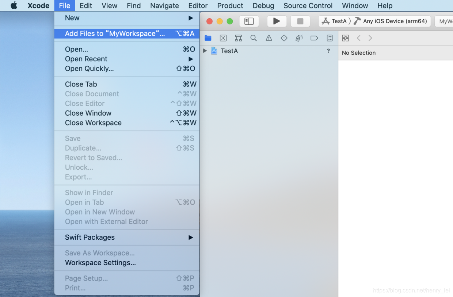
Task: Show the Find navigator magnifier
Action: 254,38
